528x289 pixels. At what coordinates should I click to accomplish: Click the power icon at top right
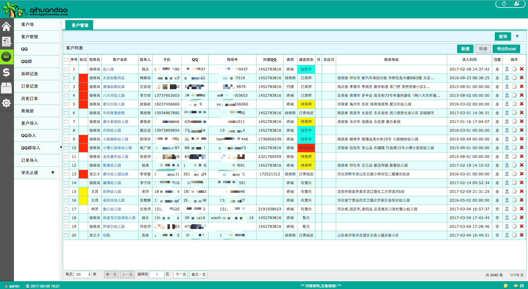[504, 4]
